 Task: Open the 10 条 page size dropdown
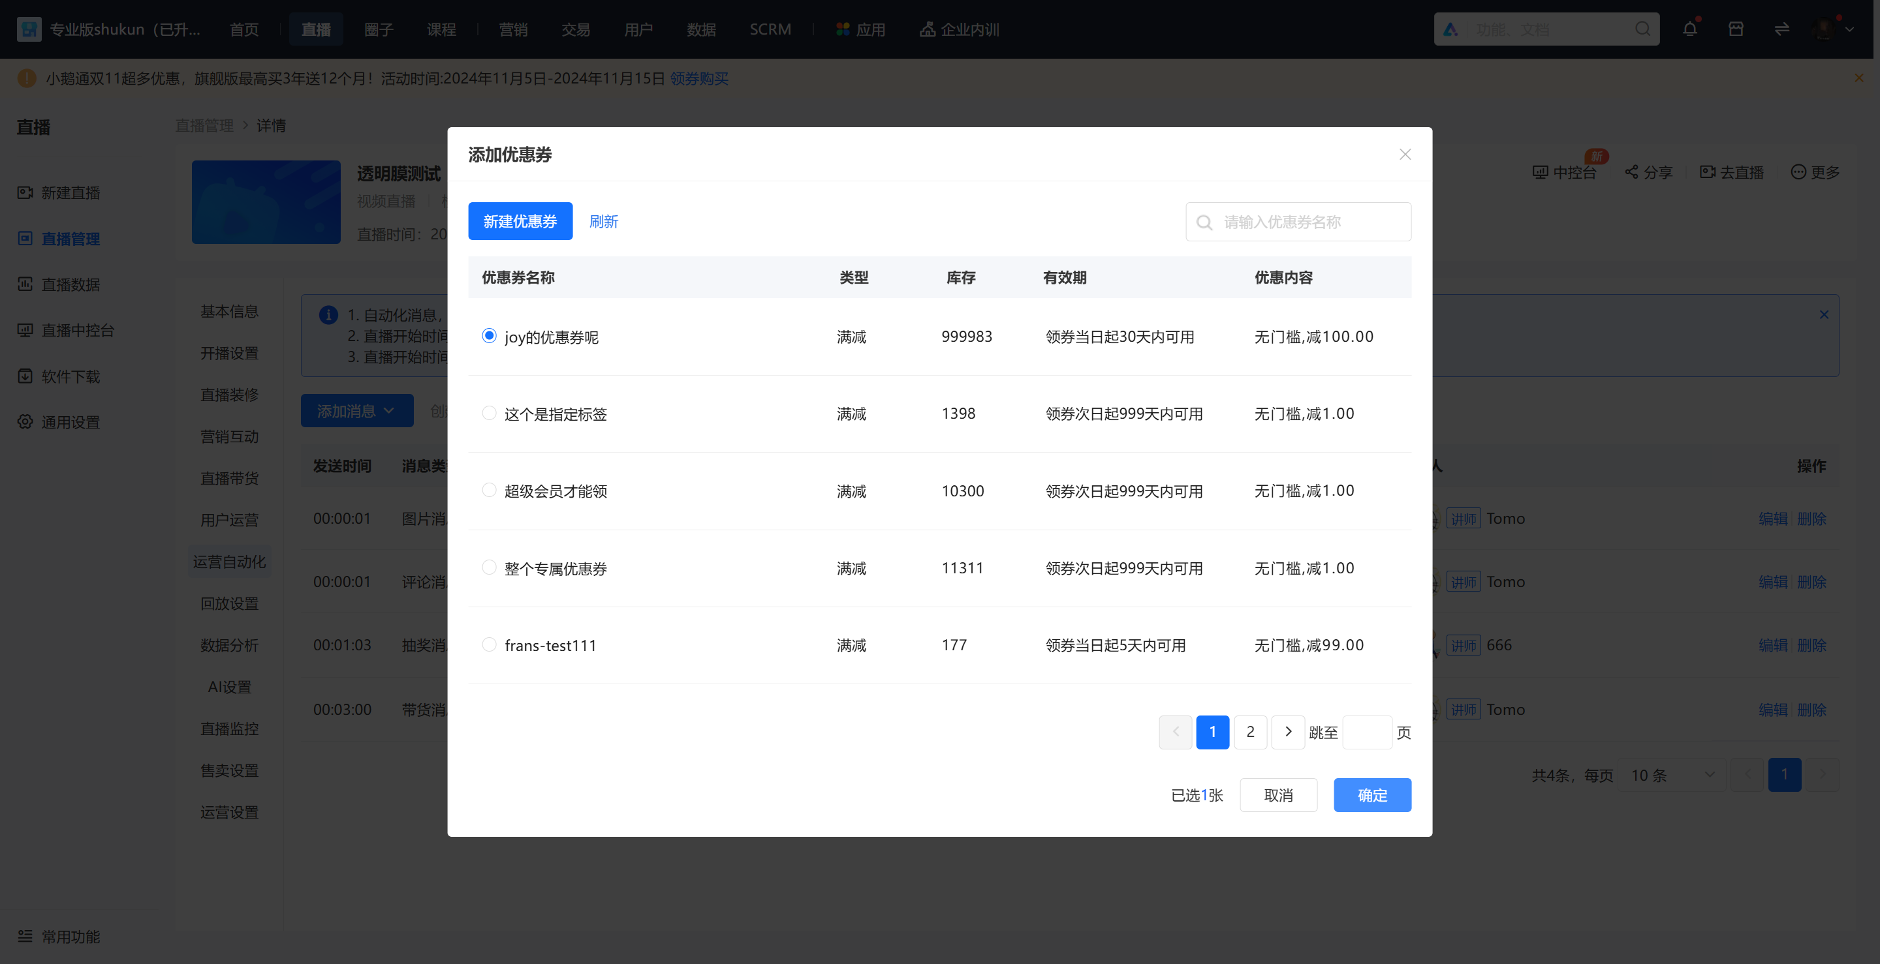pyautogui.click(x=1672, y=774)
